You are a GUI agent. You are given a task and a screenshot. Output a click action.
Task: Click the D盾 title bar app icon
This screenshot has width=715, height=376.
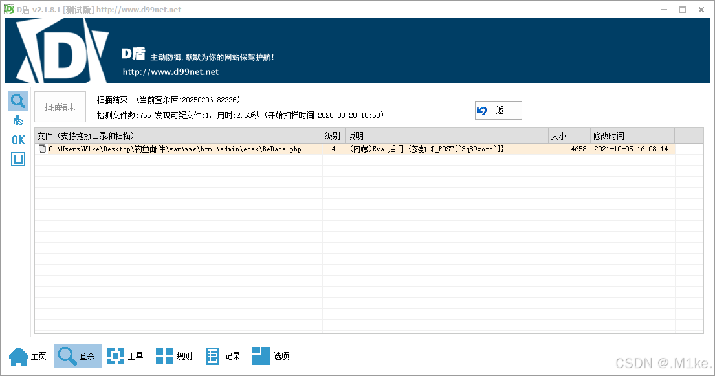9,9
